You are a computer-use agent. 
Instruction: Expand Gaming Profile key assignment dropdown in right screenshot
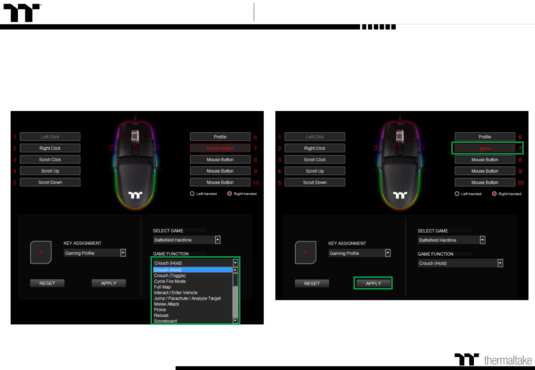(x=388, y=253)
